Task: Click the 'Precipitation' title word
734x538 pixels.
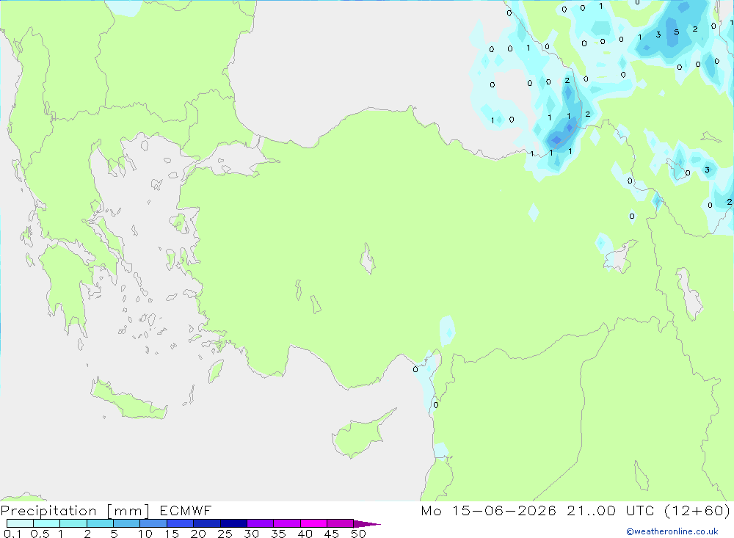Action: [48, 511]
